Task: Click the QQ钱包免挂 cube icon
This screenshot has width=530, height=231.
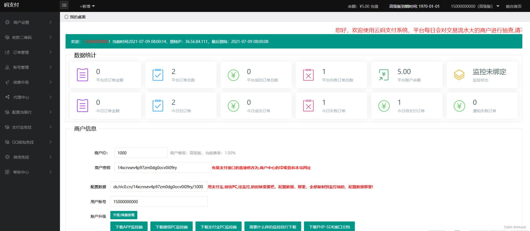Action: (7, 142)
